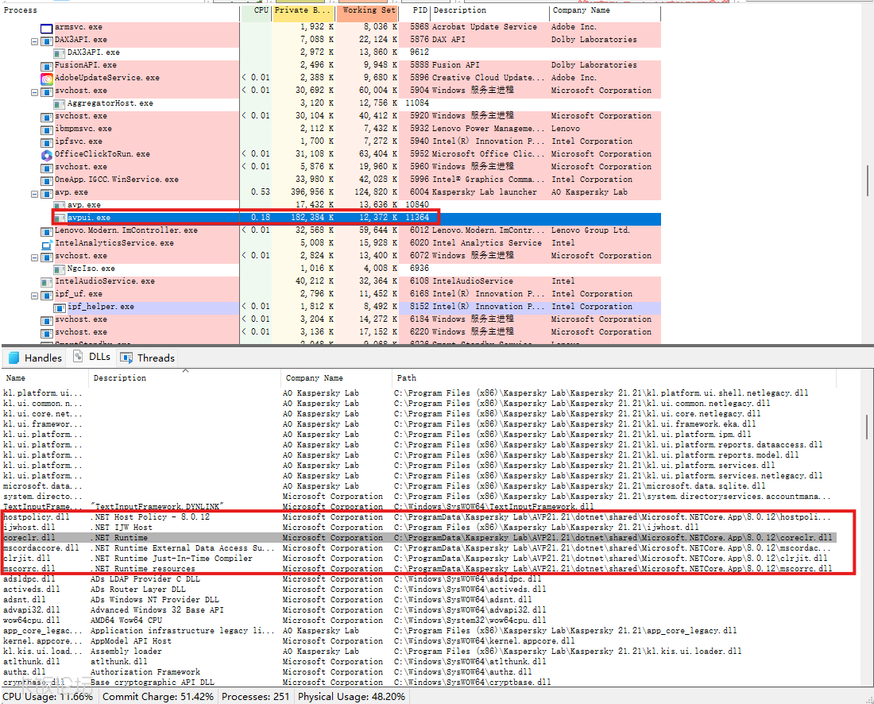The width and height of the screenshot is (874, 704).
Task: Select the ipf_helper.exe process row
Action: click(331, 308)
